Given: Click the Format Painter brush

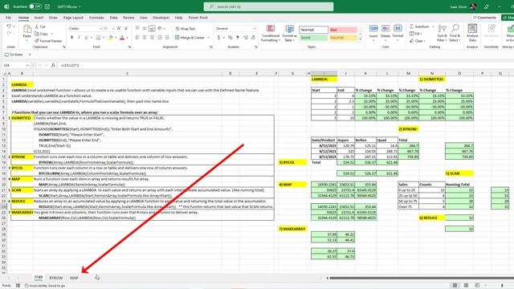Looking at the screenshot, I should click(37, 41).
